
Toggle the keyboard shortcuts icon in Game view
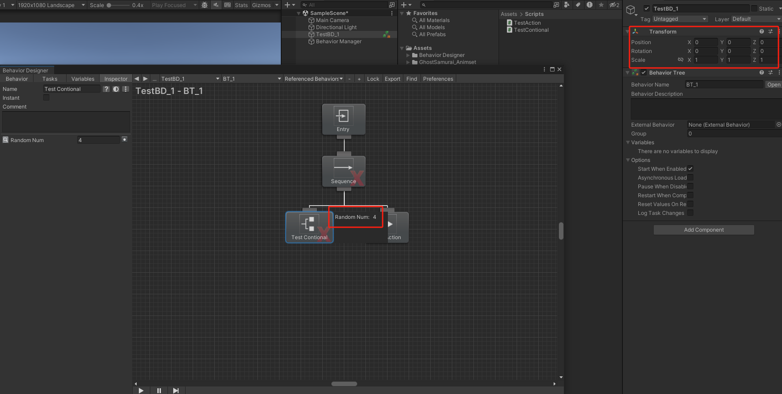click(227, 5)
